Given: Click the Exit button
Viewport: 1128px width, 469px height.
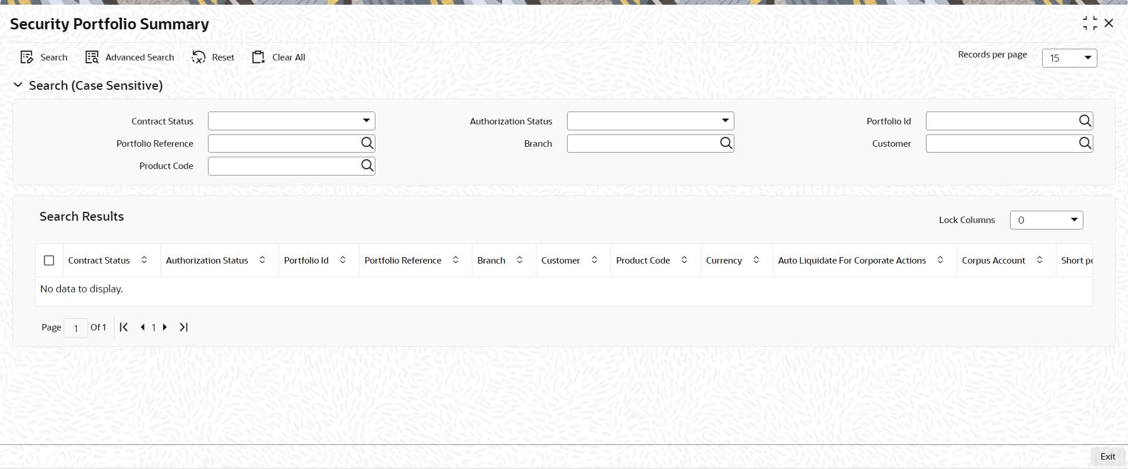Looking at the screenshot, I should tap(1107, 457).
